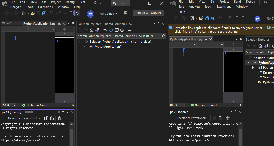
Task: Close left PythonApplication1.py tab
Action: tap(64, 24)
